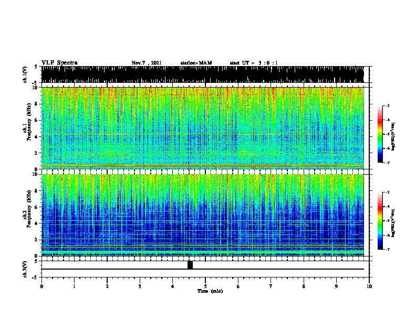Click time axis tick label "0"
Screen dimensions: 416x321
41,286
